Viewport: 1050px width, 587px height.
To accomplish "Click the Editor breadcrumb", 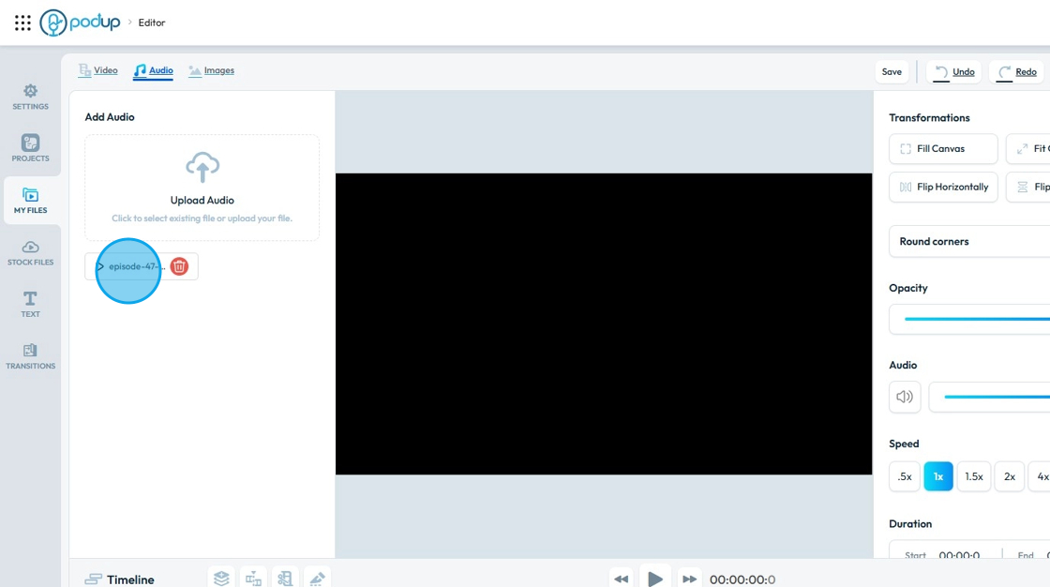I will 151,23.
